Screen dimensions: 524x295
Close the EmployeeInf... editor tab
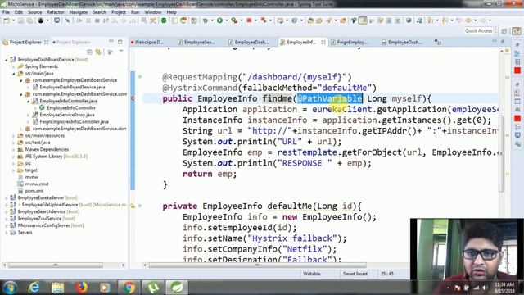coord(323,42)
